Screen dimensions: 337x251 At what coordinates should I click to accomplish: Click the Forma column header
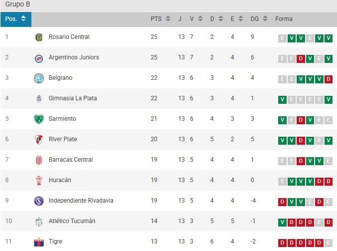pos(284,19)
